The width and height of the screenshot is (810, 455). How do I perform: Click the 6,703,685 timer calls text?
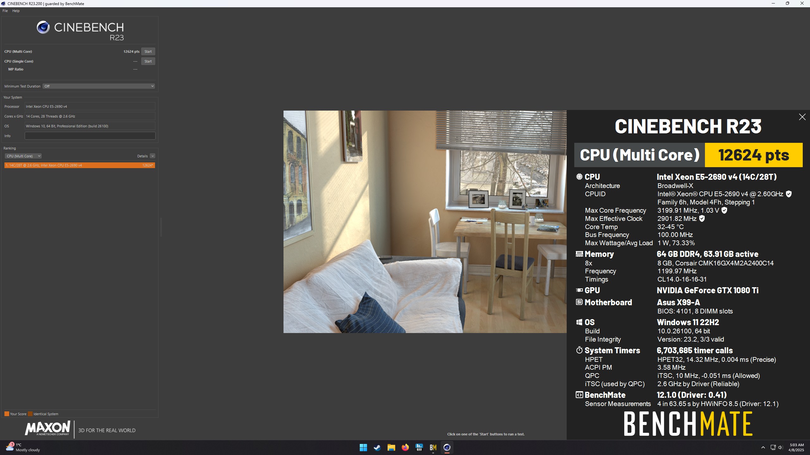click(695, 350)
